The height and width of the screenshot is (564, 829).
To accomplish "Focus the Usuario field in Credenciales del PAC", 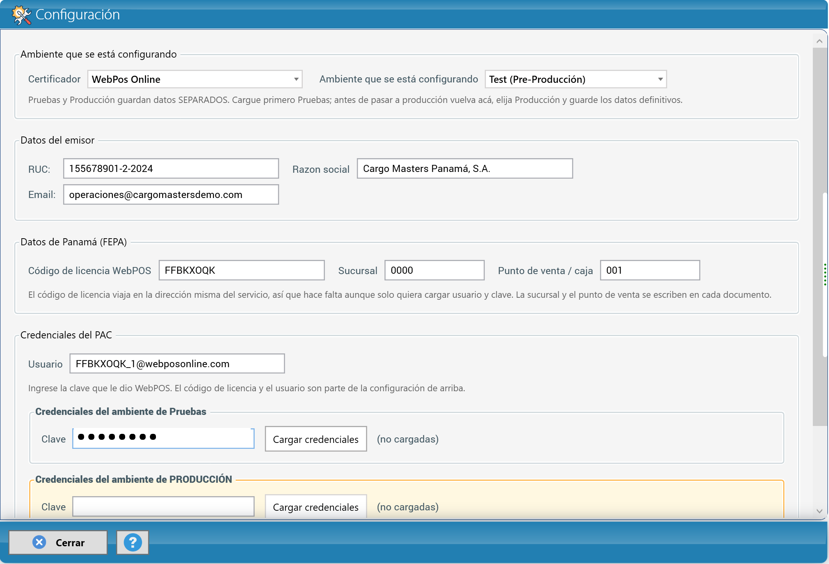I will point(177,364).
